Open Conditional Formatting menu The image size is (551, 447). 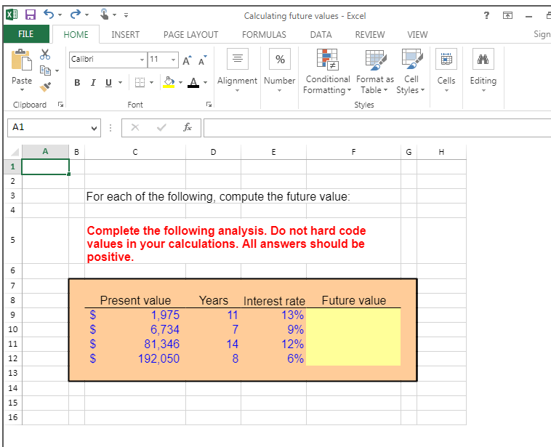(327, 72)
